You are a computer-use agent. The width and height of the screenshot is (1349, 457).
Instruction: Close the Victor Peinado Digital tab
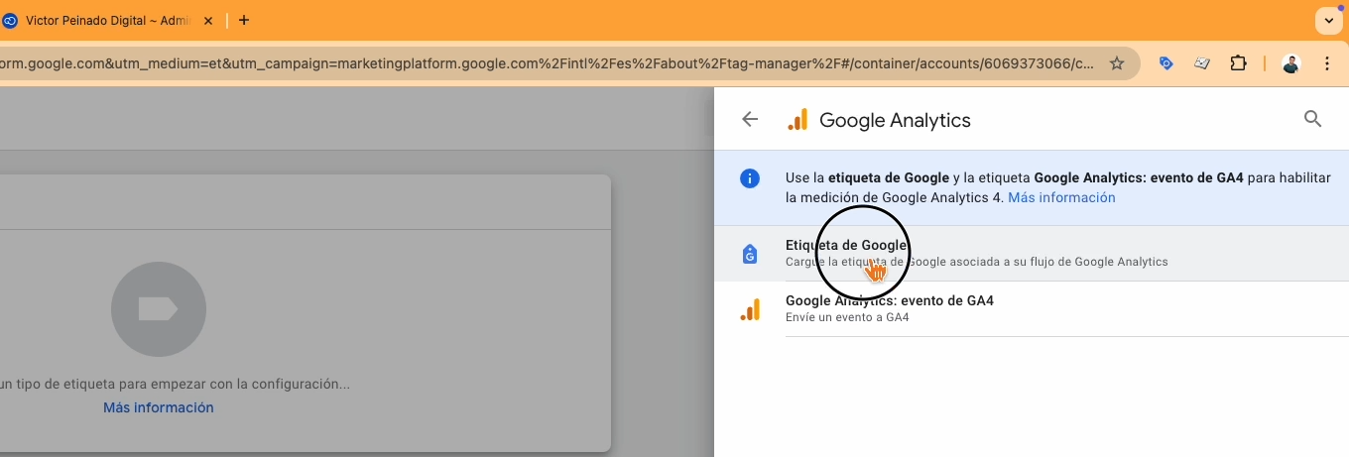pos(208,20)
